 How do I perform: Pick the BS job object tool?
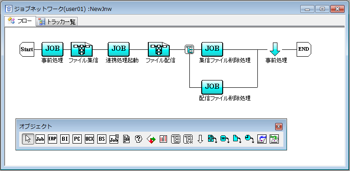point(102,139)
